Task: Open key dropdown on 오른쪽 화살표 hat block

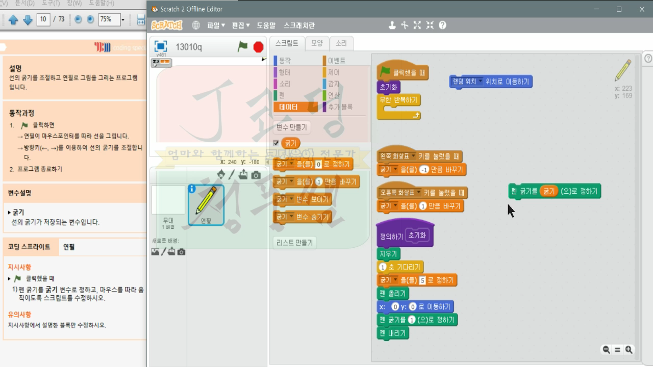Action: coord(418,193)
